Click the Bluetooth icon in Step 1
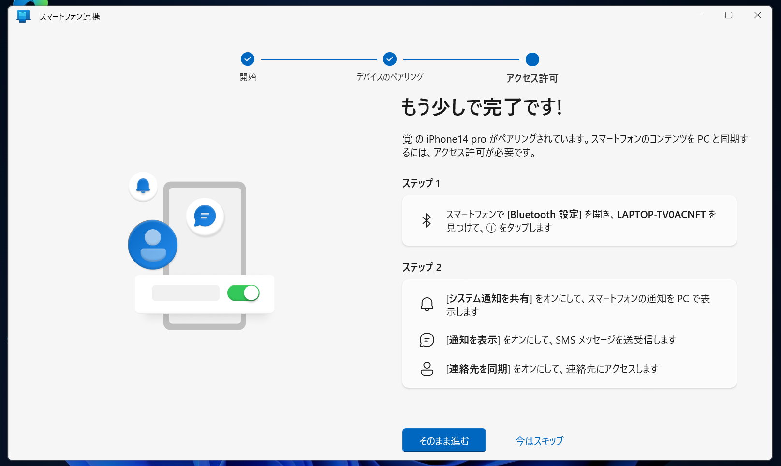This screenshot has width=781, height=466. (427, 220)
